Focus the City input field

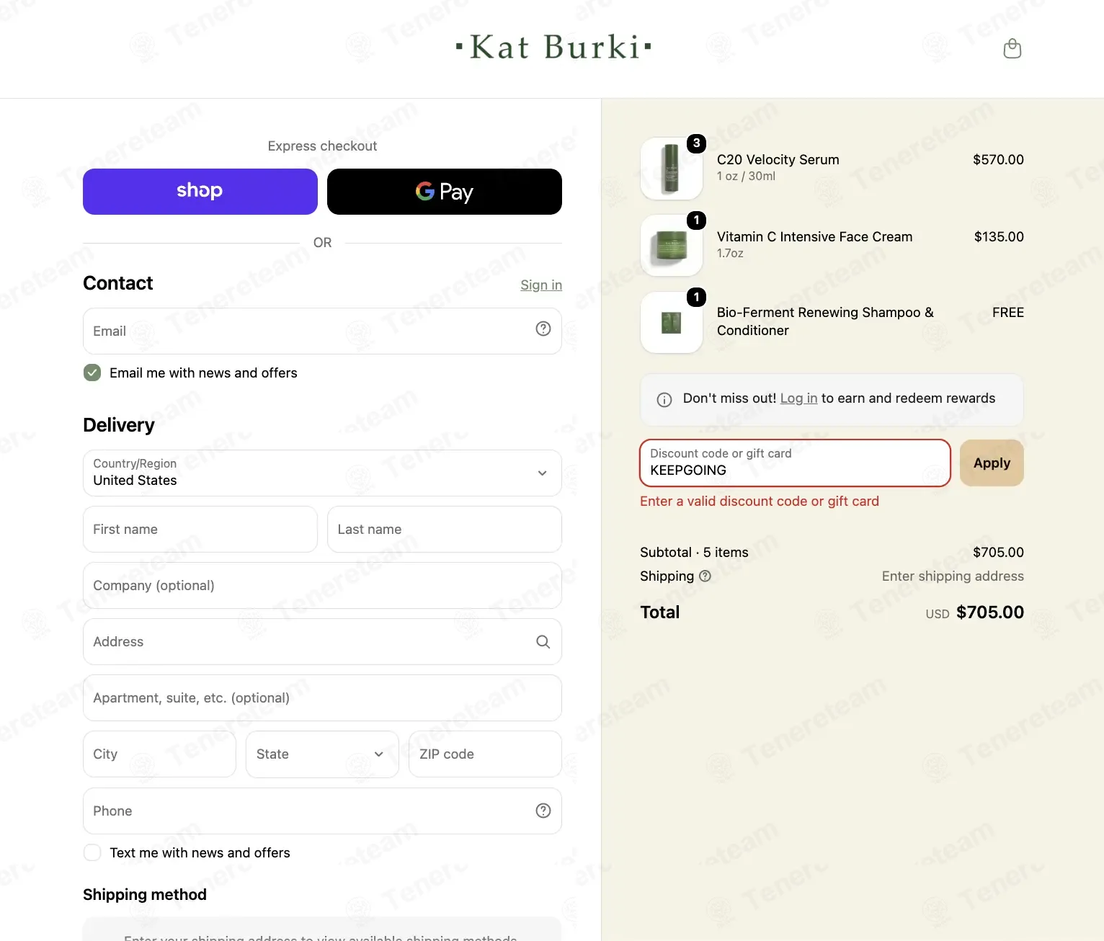(x=159, y=754)
